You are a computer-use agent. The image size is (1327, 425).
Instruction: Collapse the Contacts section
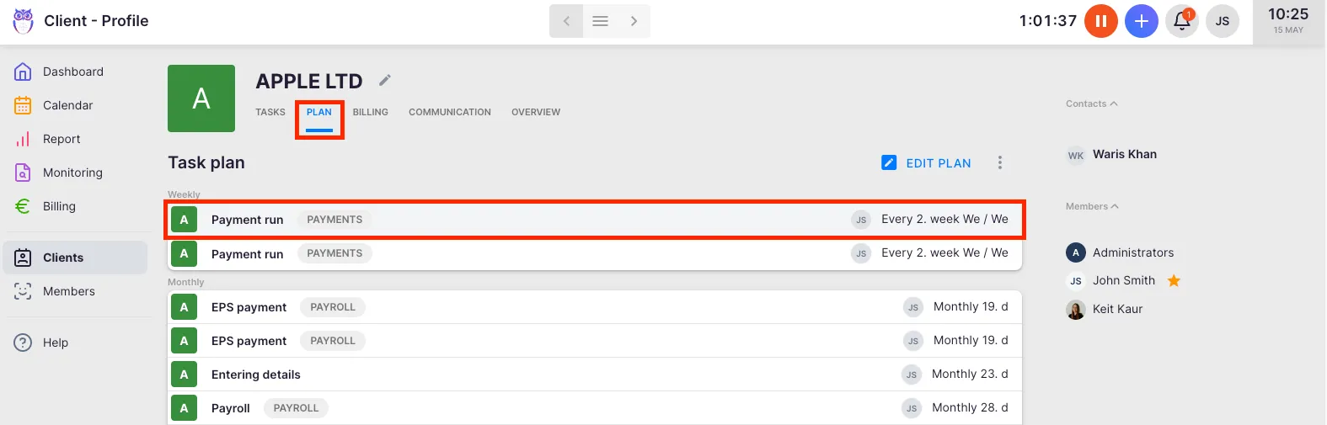coord(1091,104)
